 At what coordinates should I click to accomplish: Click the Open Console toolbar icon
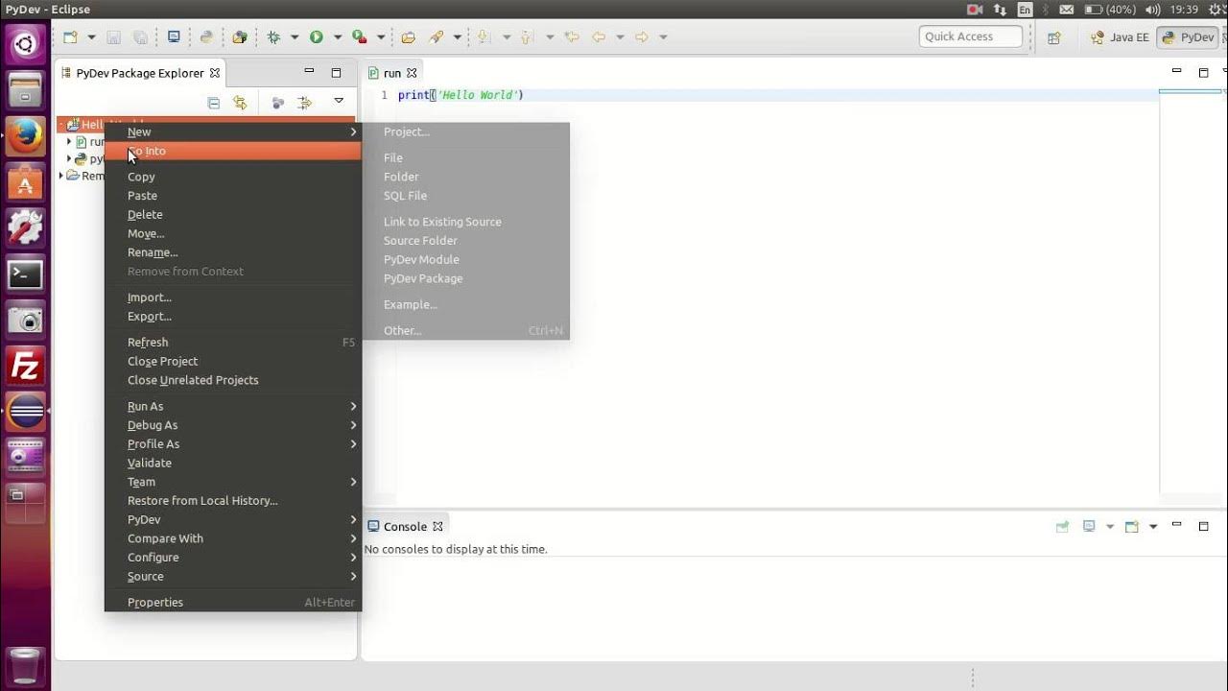[x=1131, y=526]
